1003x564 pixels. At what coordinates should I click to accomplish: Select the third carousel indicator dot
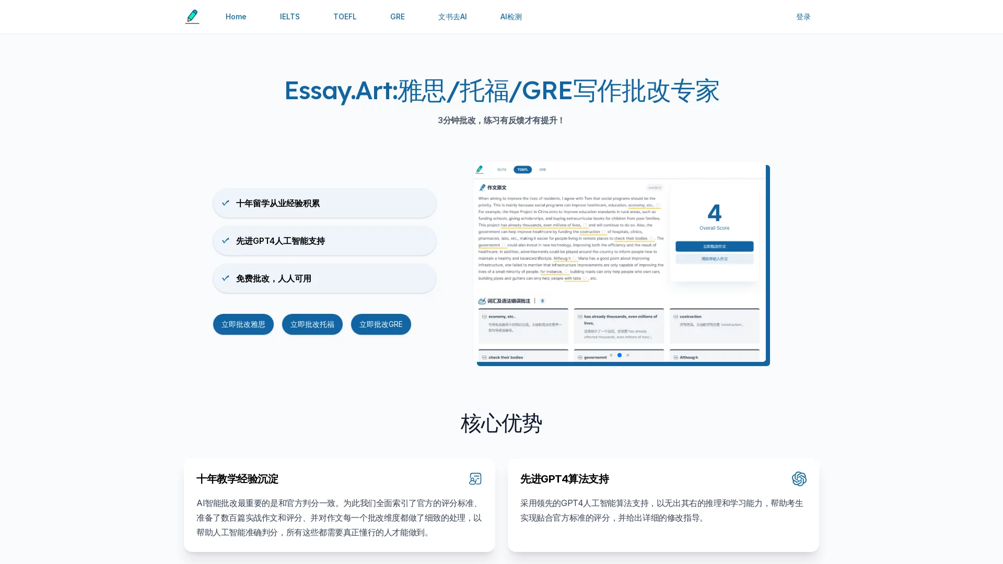click(x=628, y=355)
